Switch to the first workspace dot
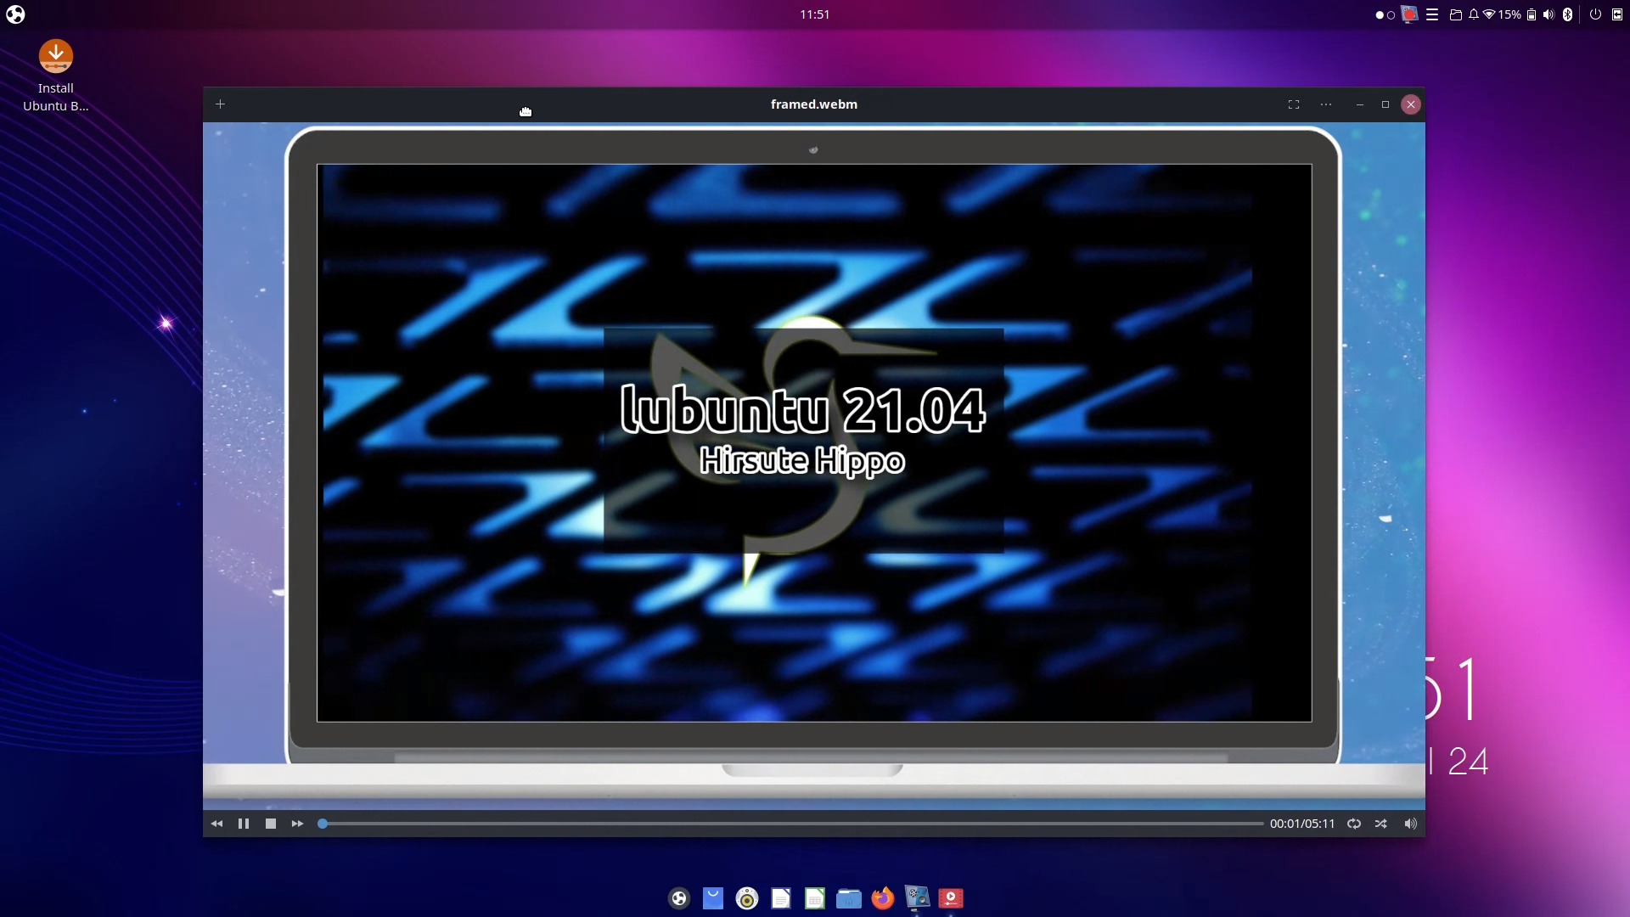Viewport: 1630px width, 917px height. click(1380, 15)
